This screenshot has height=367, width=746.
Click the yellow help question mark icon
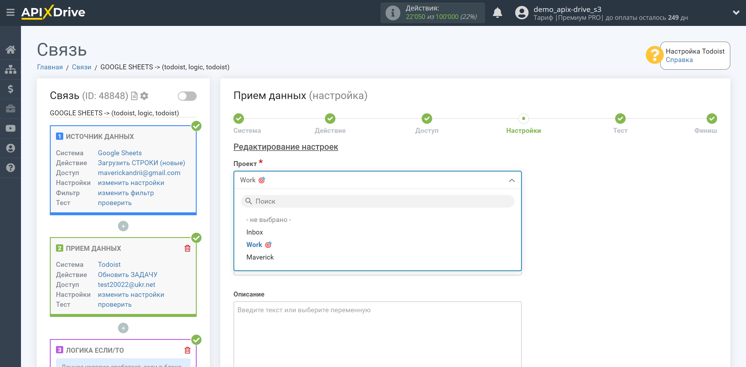[x=654, y=55]
